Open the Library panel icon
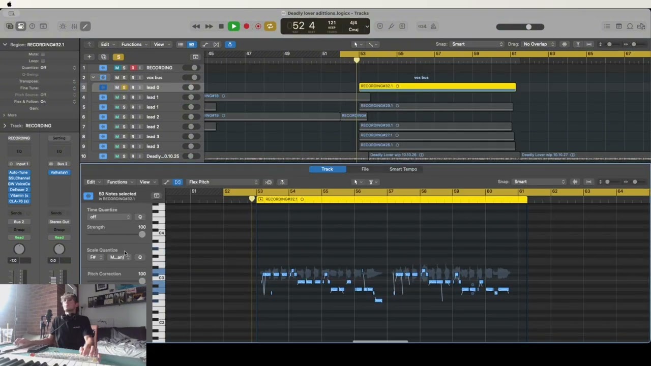 pos(10,26)
